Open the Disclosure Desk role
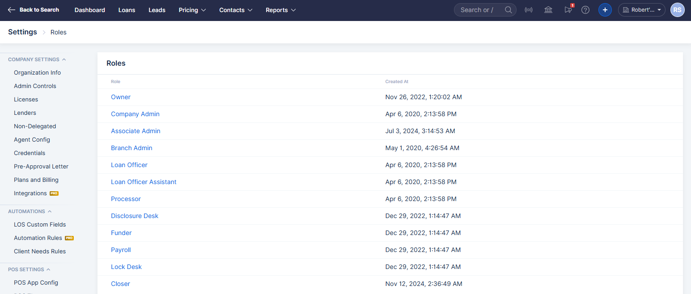 (135, 216)
